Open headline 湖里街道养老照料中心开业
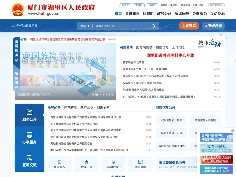This screenshot has width=236, height=177. (x=170, y=55)
